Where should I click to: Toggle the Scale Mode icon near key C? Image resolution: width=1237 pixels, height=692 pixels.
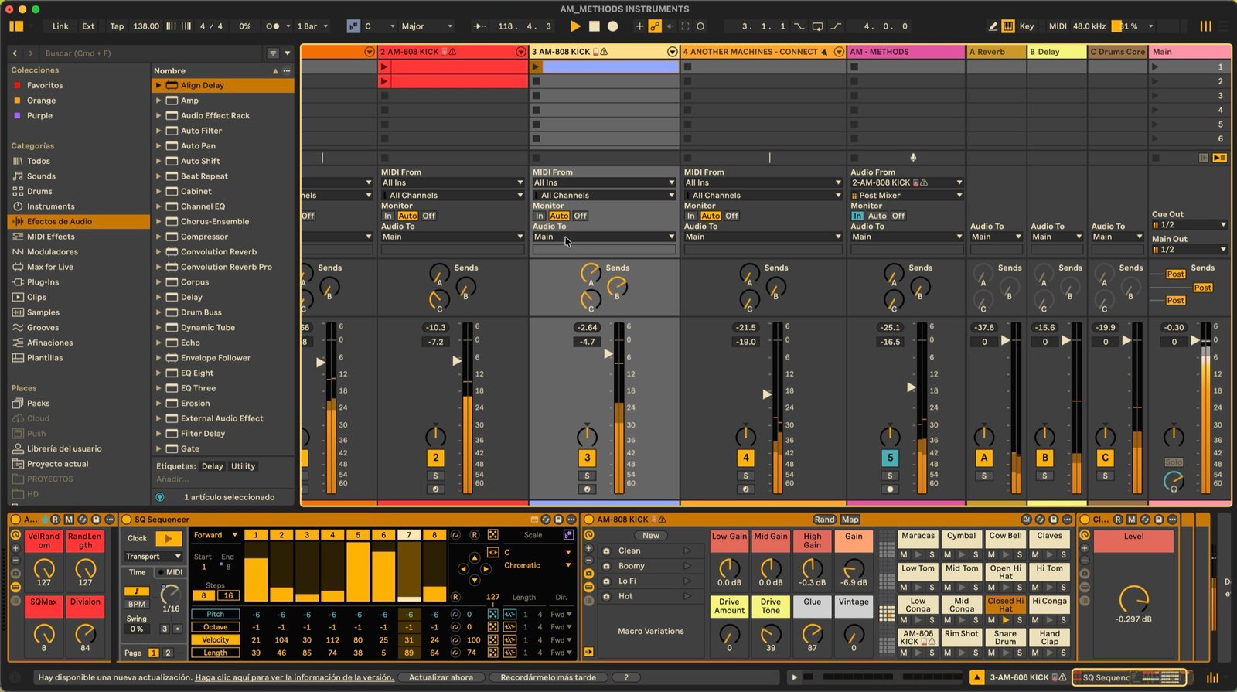353,26
